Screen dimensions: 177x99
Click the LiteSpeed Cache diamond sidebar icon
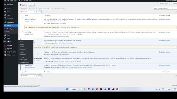point(5,52)
